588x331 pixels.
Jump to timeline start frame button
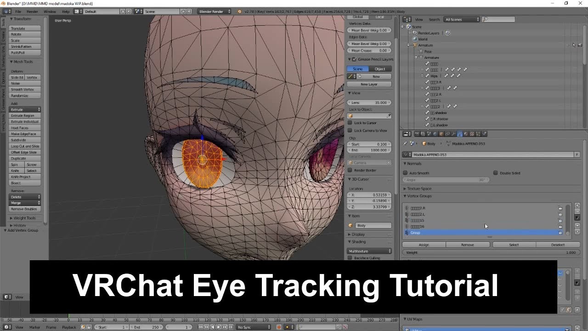(200, 327)
